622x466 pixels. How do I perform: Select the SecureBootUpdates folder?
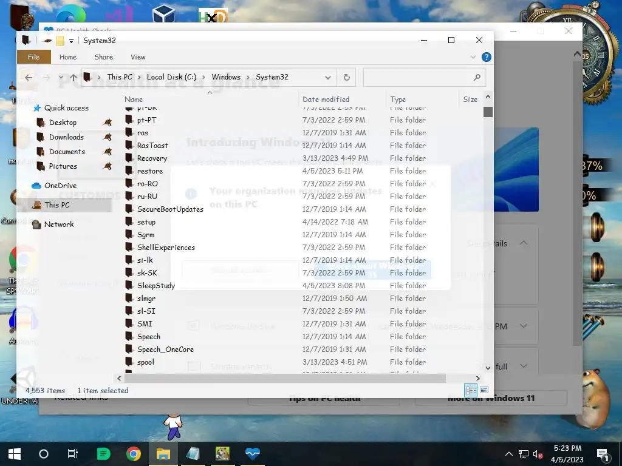tap(170, 209)
